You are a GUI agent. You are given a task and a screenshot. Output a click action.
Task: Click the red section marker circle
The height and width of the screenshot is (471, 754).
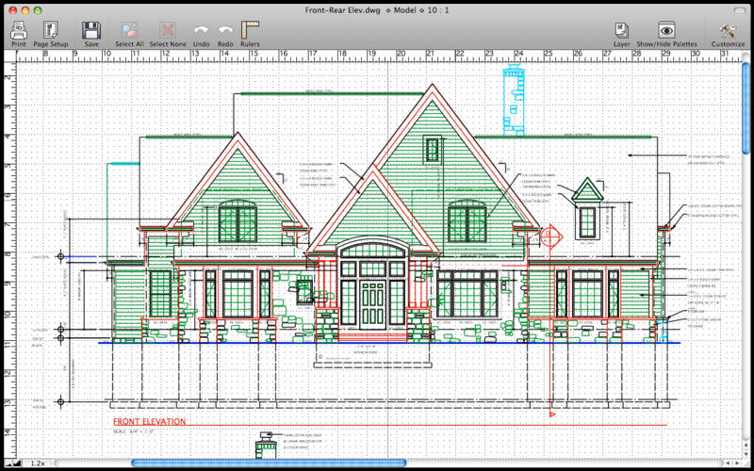(x=551, y=235)
